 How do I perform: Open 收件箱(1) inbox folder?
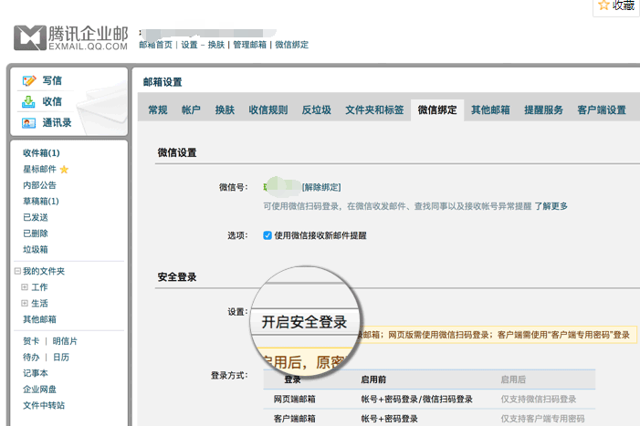pyautogui.click(x=41, y=153)
